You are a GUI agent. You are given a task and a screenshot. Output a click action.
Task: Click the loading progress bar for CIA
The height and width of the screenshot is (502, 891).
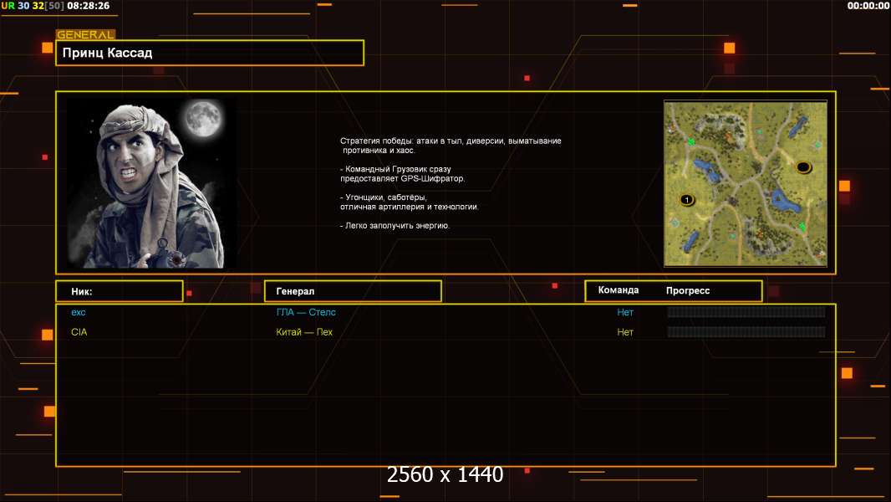[746, 332]
